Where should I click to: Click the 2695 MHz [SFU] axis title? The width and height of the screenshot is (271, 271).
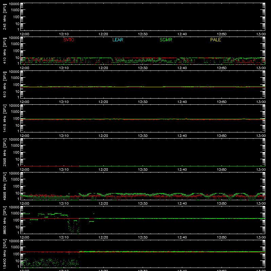(x=5, y=152)
